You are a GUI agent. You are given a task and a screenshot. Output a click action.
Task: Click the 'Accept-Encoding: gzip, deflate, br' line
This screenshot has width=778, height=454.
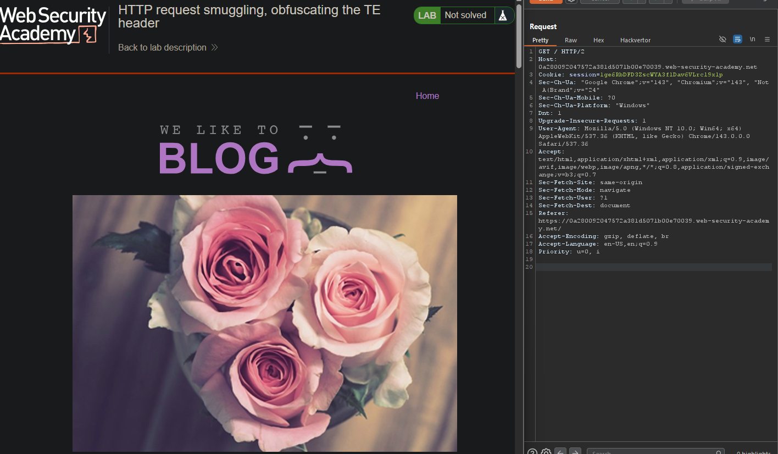point(604,236)
